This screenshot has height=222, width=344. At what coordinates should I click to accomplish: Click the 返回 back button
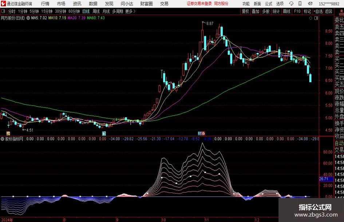(328, 11)
